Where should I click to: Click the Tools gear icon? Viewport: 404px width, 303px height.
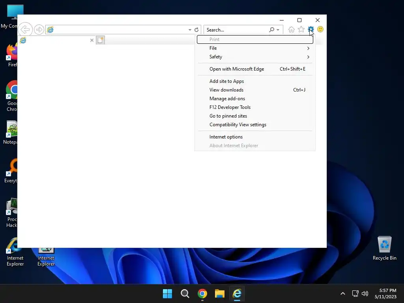point(311,29)
